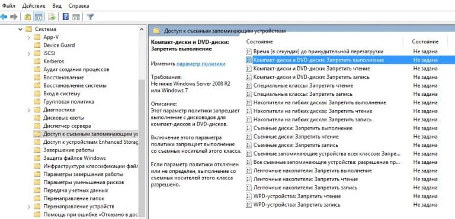Collapse the Система tree node
Screen dimensions: 455x219
tap(20, 29)
